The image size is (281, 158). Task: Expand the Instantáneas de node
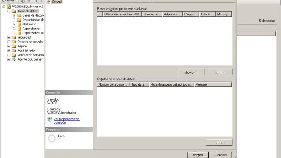[14, 20]
